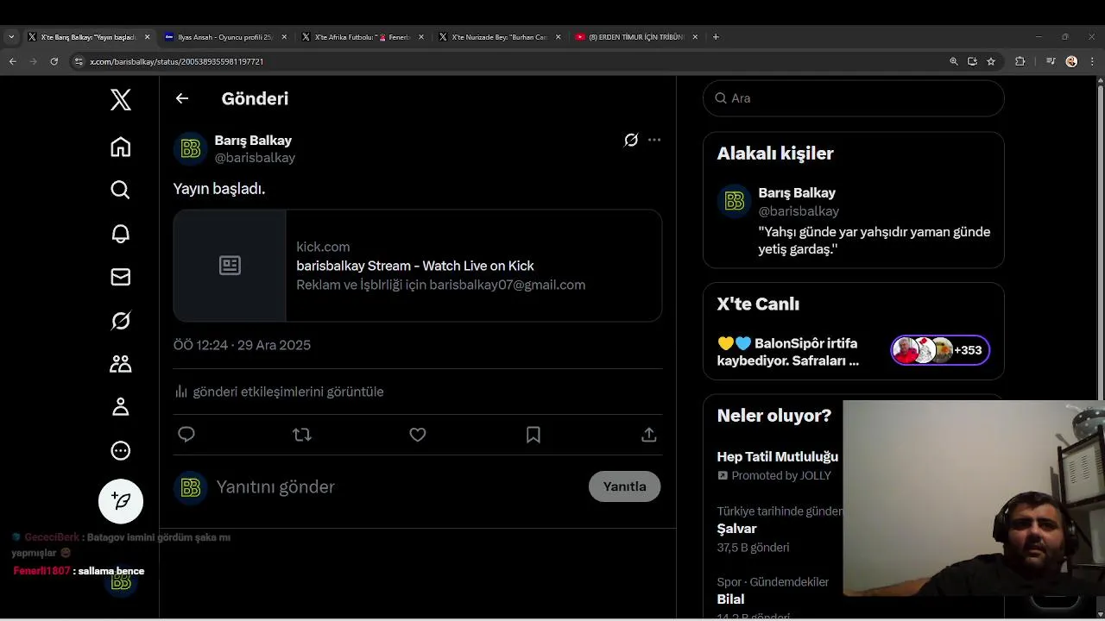This screenshot has width=1105, height=621.
Task: Click the repost icon
Action: [302, 435]
